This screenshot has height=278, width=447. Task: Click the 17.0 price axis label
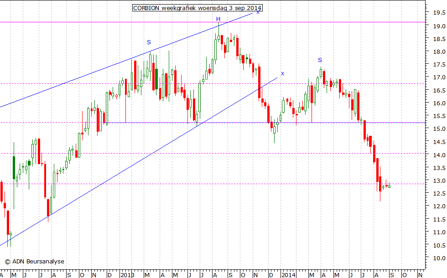tap(439, 77)
